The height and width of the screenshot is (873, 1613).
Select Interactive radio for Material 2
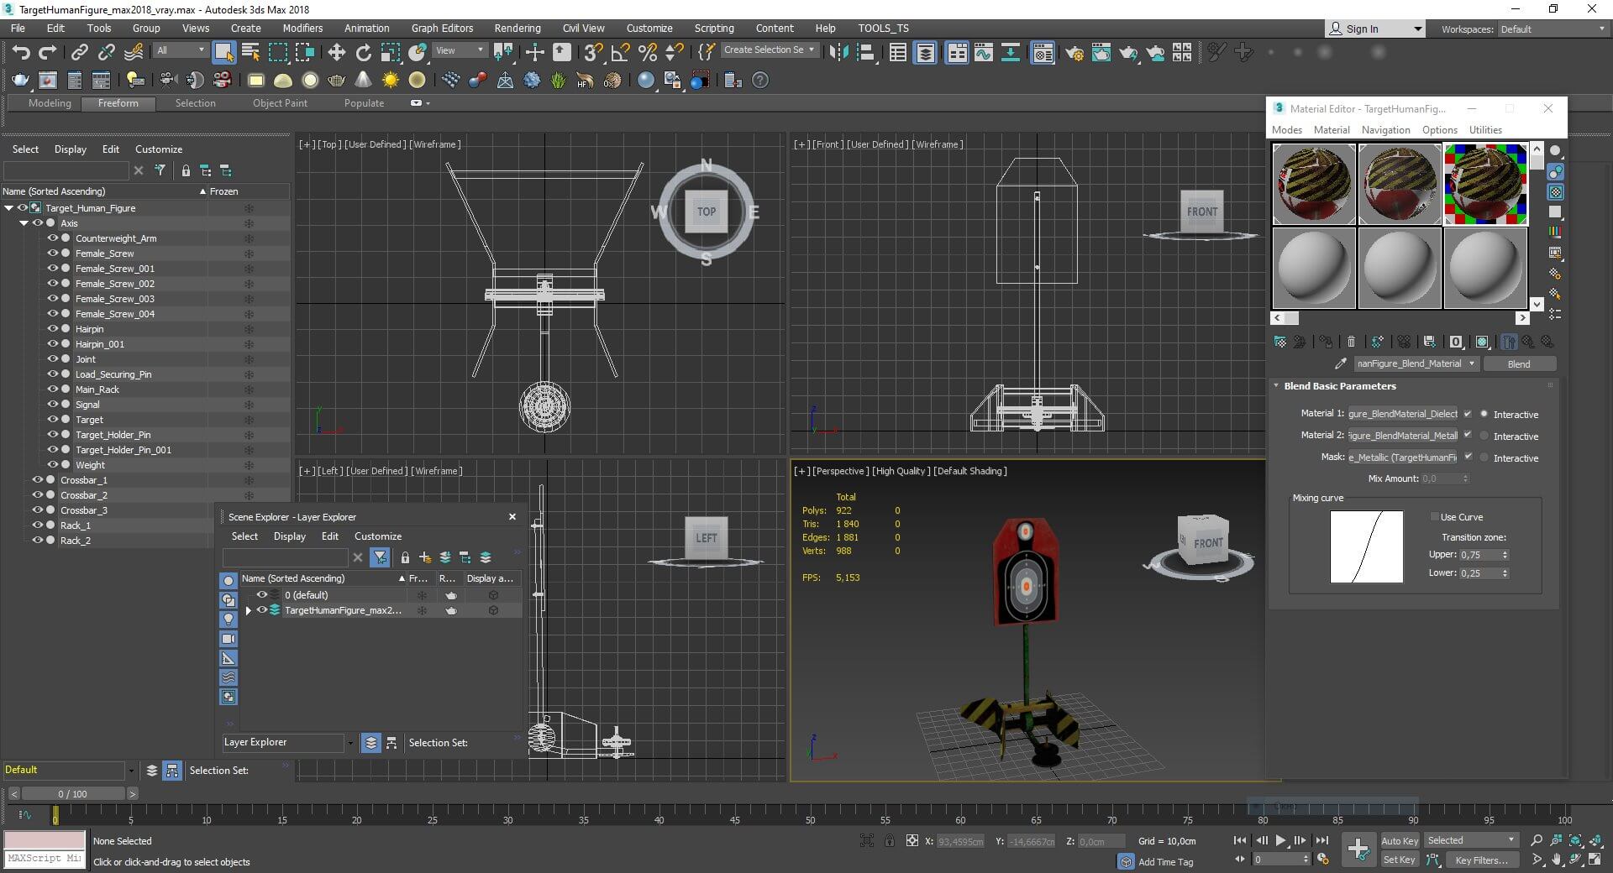click(x=1484, y=436)
